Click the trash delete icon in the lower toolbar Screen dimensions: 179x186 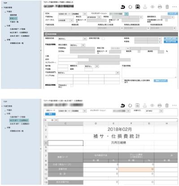[167, 106]
